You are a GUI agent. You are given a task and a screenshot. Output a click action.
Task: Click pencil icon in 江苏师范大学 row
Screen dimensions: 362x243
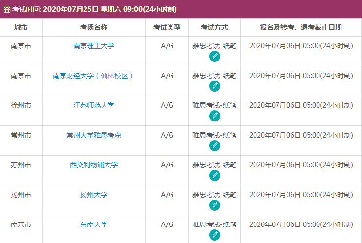214,116
